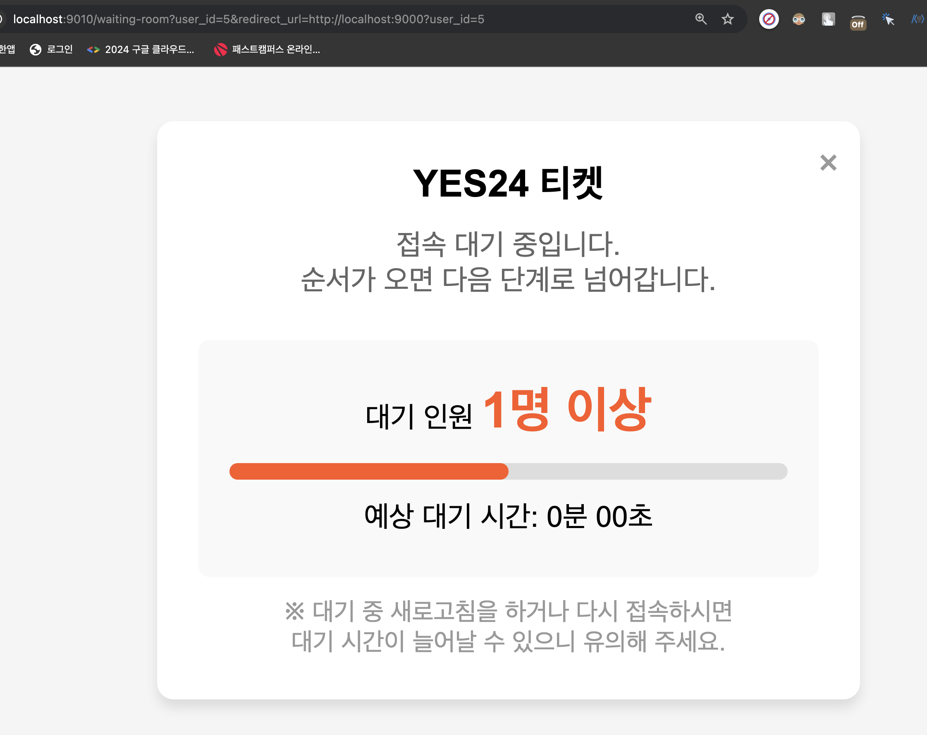Viewport: 927px width, 735px height.
Task: Click the zoom magnifier icon in address bar
Action: click(x=701, y=19)
